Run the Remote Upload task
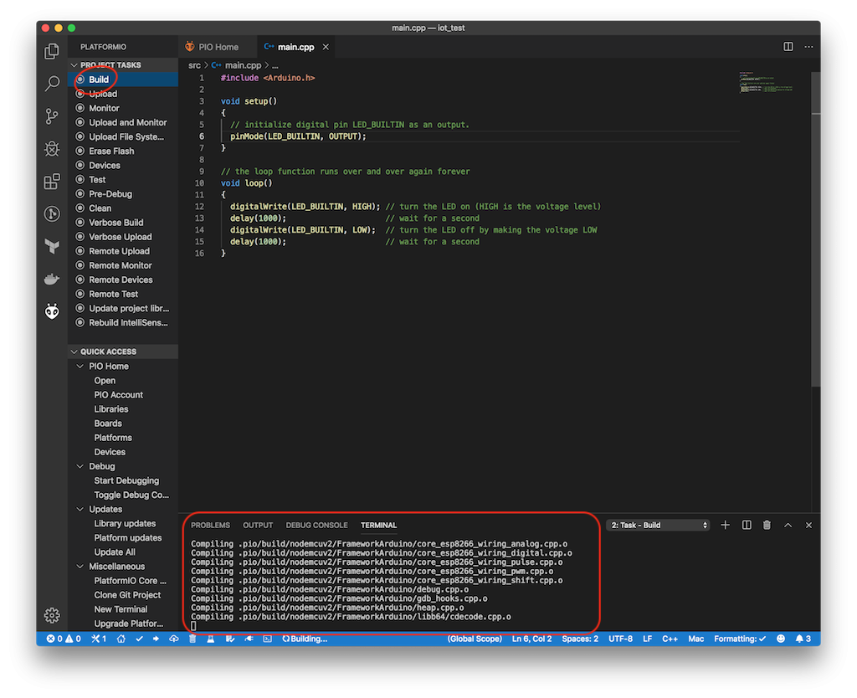The image size is (857, 698). (x=123, y=251)
